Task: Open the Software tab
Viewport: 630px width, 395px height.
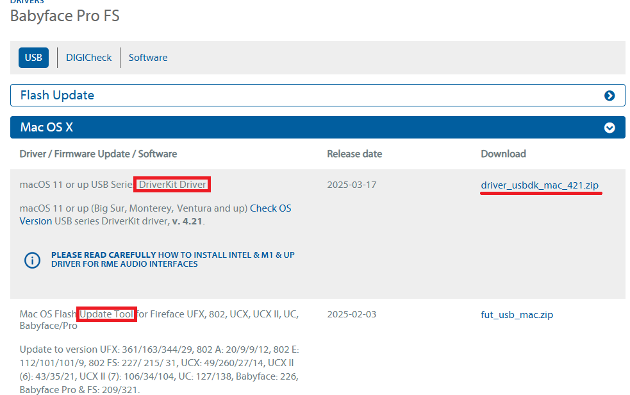Action: pos(148,58)
